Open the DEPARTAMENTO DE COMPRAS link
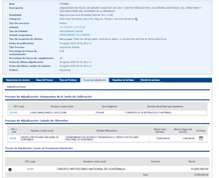The height and width of the screenshot is (178, 219). (75, 35)
